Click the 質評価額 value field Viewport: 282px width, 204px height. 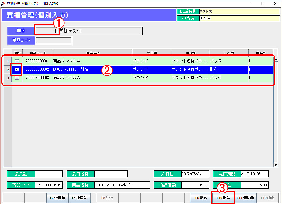[x=195, y=185]
